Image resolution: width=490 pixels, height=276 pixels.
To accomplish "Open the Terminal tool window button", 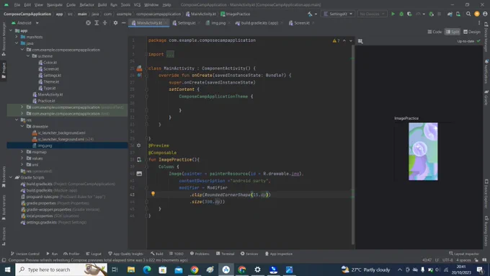I will [225, 254].
